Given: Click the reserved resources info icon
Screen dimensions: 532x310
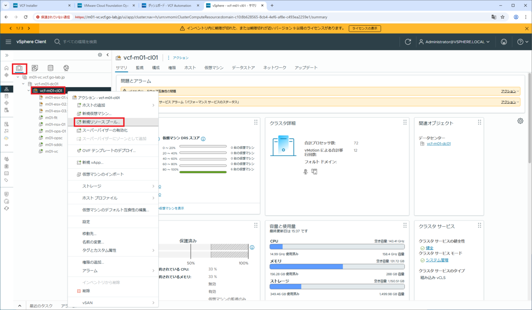Looking at the screenshot, I should [252, 248].
